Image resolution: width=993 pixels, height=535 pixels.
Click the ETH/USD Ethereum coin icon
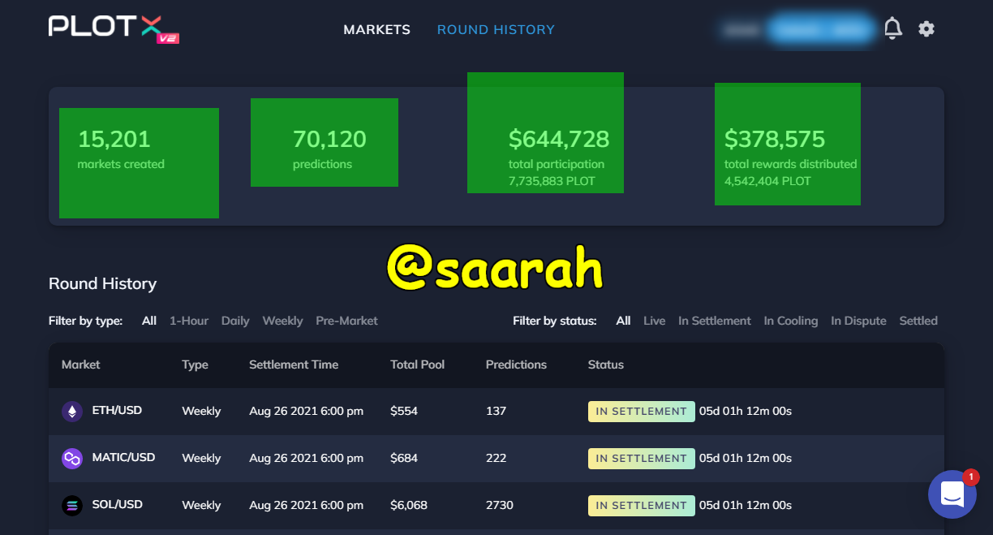(x=72, y=412)
